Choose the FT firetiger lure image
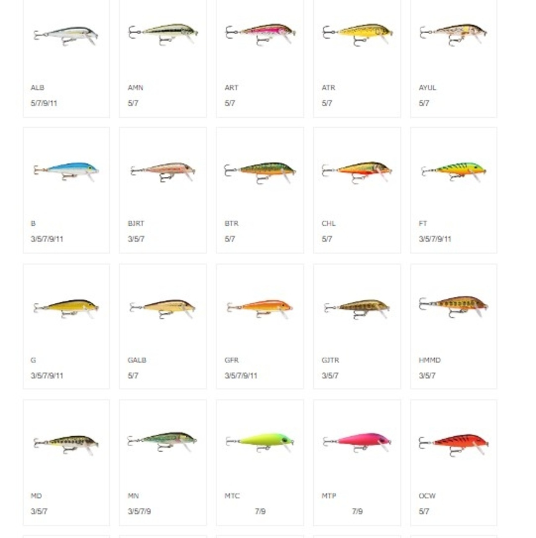This screenshot has height=538, width=536. (x=454, y=172)
